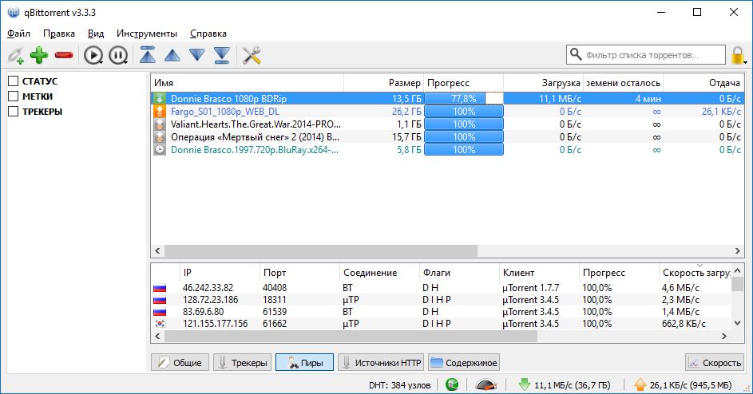Click the padlock lock-interface icon
Screen dimensions: 753x394
click(x=738, y=55)
